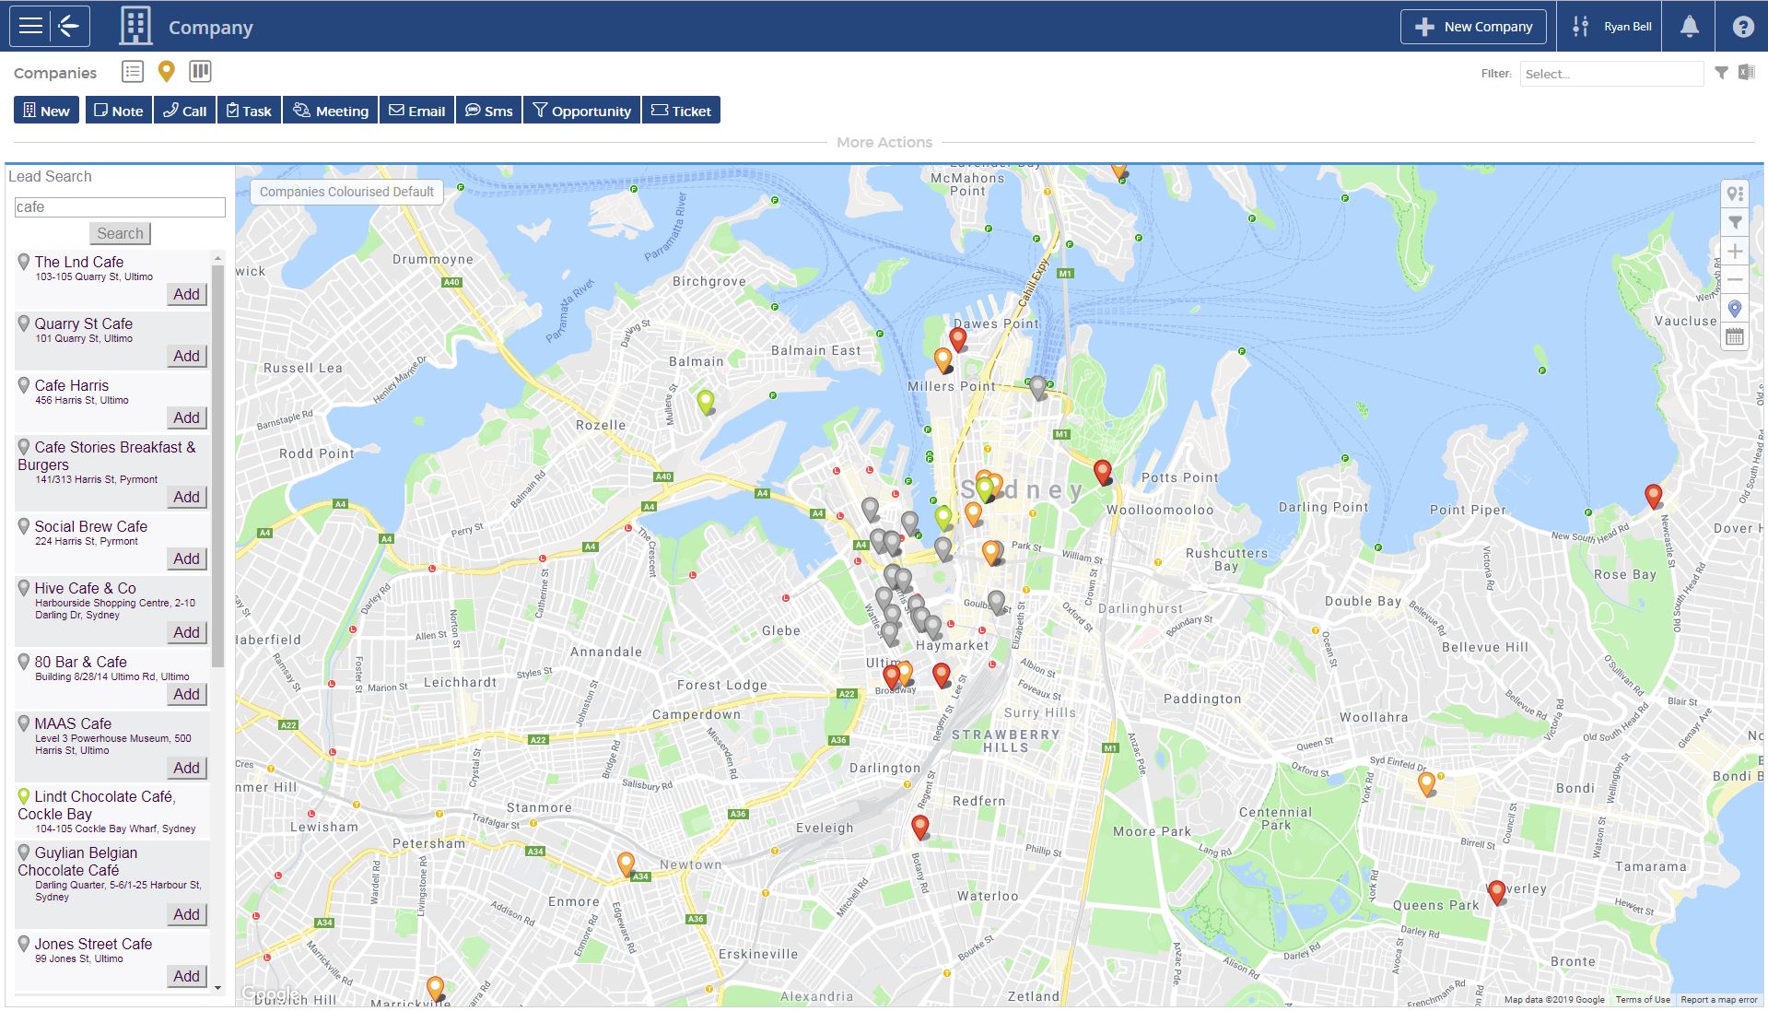Viewport: 1768px width, 1011px height.
Task: Switch Companies to map pin view
Action: pyautogui.click(x=166, y=72)
